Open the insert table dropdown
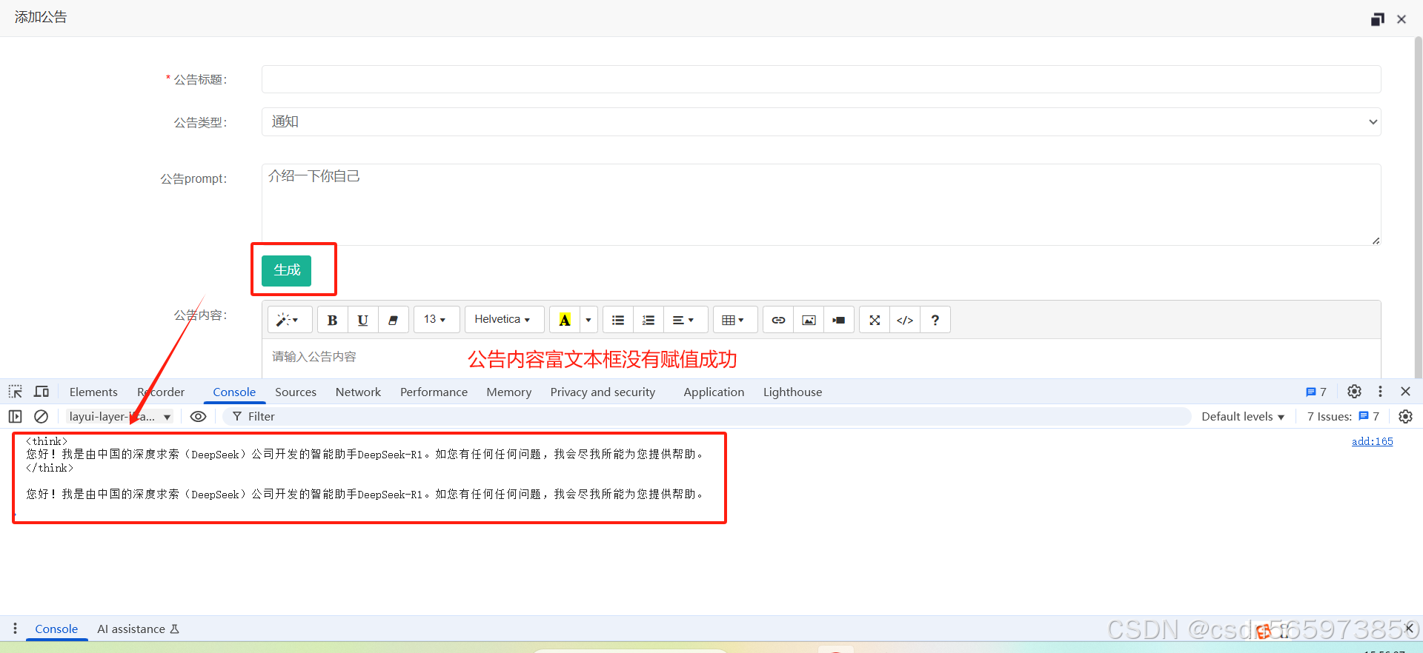The image size is (1423, 653). coord(734,320)
